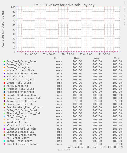Click the green Raw_Read_Error_Rate legend swatch
The image size is (127, 153).
[4, 61]
